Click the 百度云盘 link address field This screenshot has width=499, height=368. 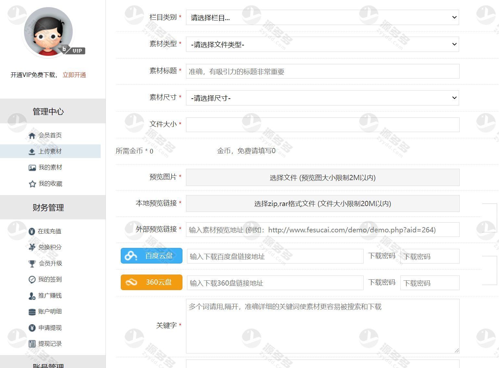[275, 256]
